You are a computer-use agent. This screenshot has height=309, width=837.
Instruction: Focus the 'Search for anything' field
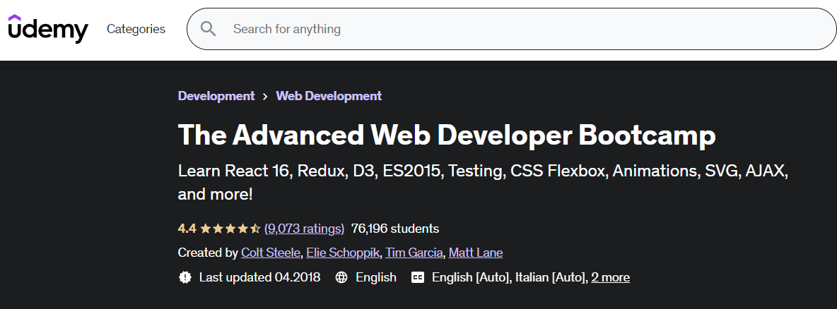click(x=511, y=29)
